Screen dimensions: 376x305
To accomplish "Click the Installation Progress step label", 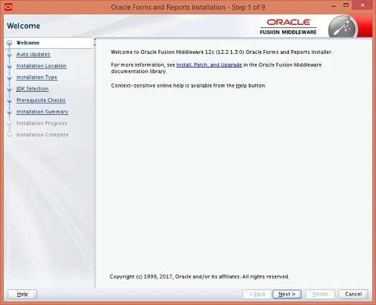I will tap(42, 123).
